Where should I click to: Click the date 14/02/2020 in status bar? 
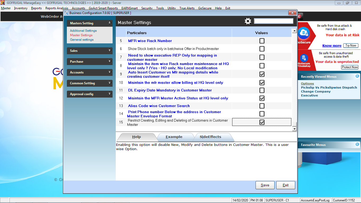click(x=240, y=200)
